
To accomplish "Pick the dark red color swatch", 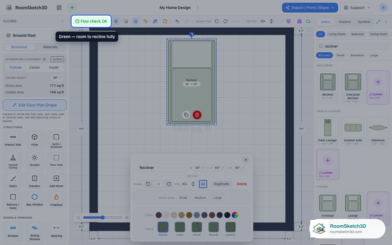I will click(212, 215).
